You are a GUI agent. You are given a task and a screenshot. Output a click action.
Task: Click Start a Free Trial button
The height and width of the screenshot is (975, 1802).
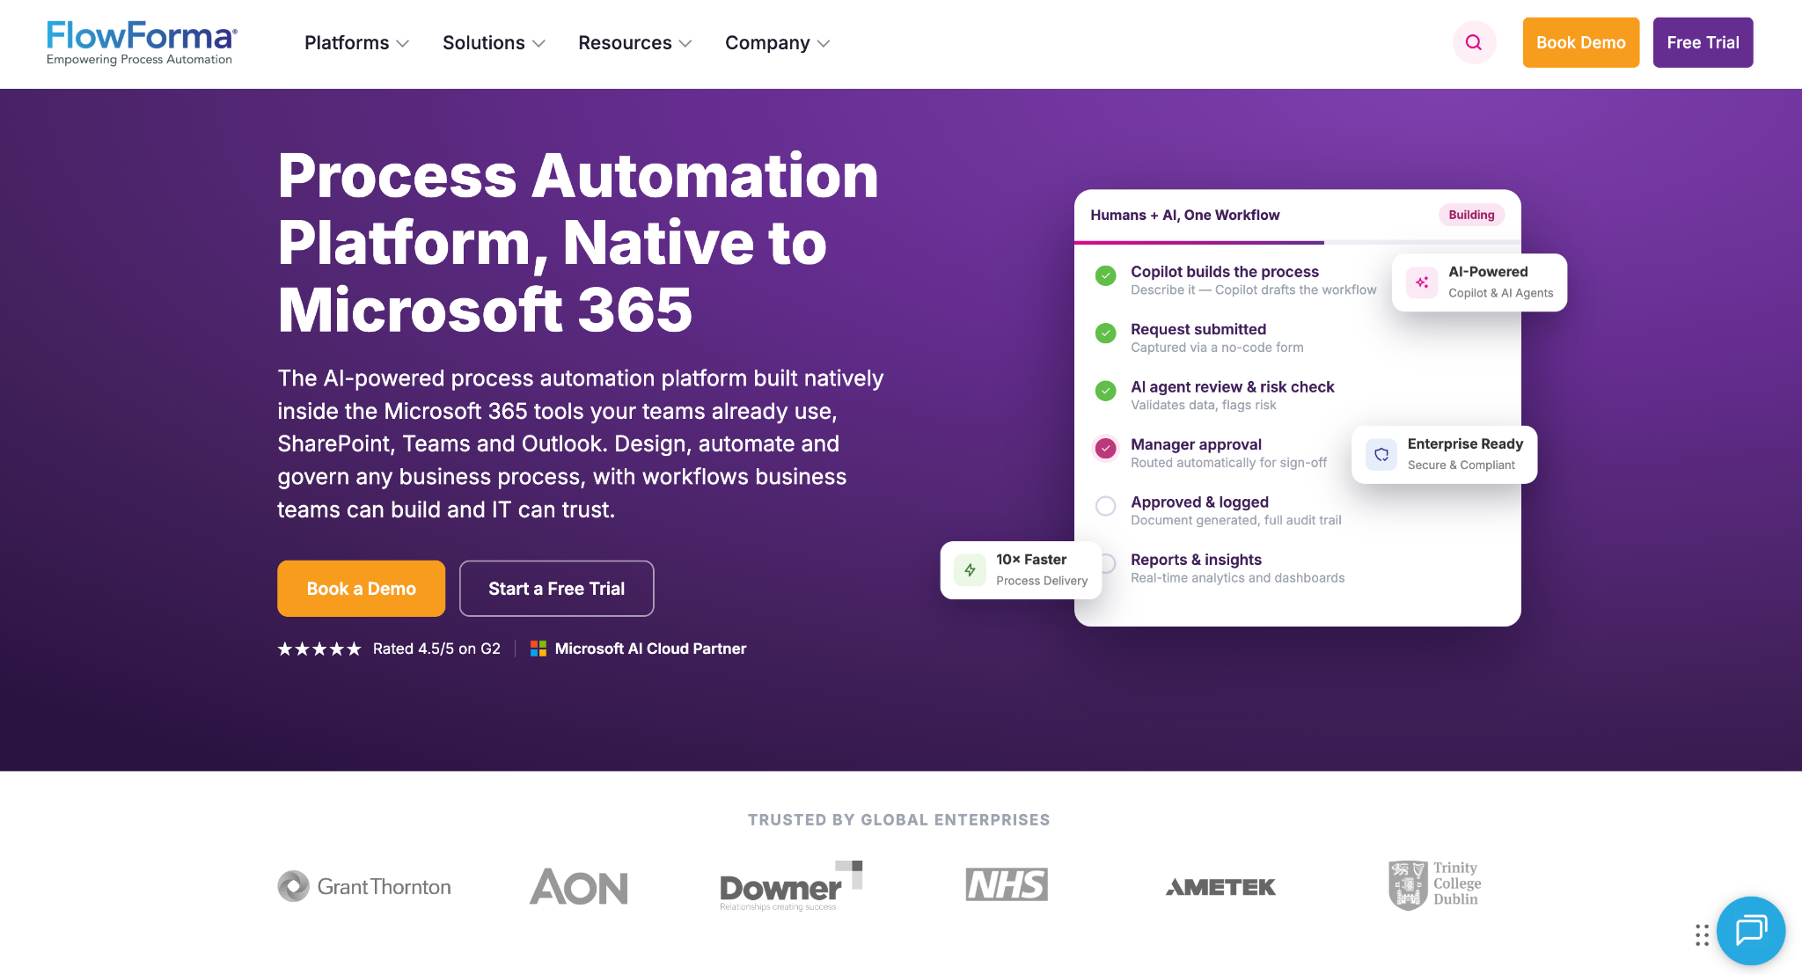(x=557, y=589)
